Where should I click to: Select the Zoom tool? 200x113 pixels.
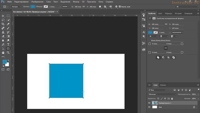(x=8, y=52)
